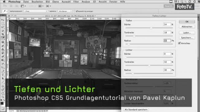Screen dimensions: 200x112
Task: Select the Eraser tool
Action: pyautogui.click(x=3, y=56)
